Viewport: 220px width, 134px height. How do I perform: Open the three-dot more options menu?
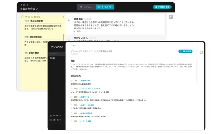pos(195,51)
